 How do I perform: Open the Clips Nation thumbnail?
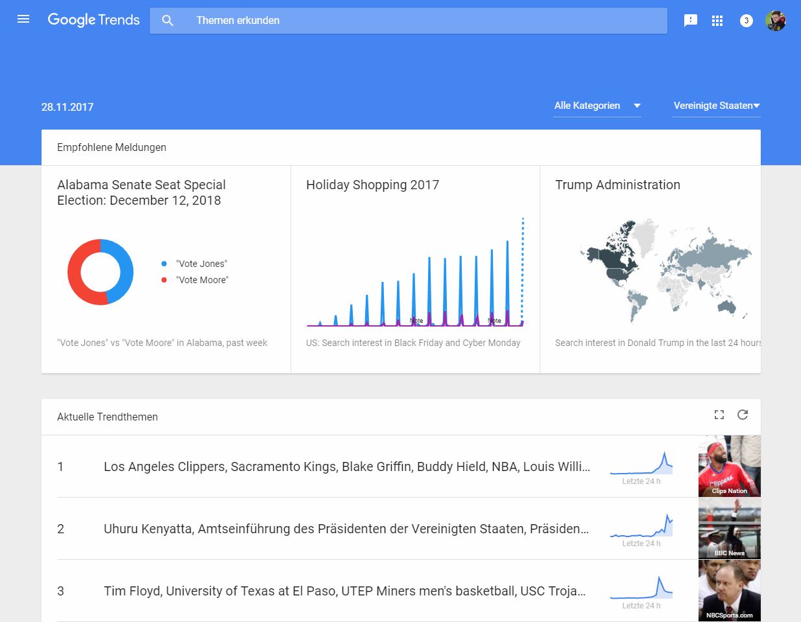[x=730, y=466]
